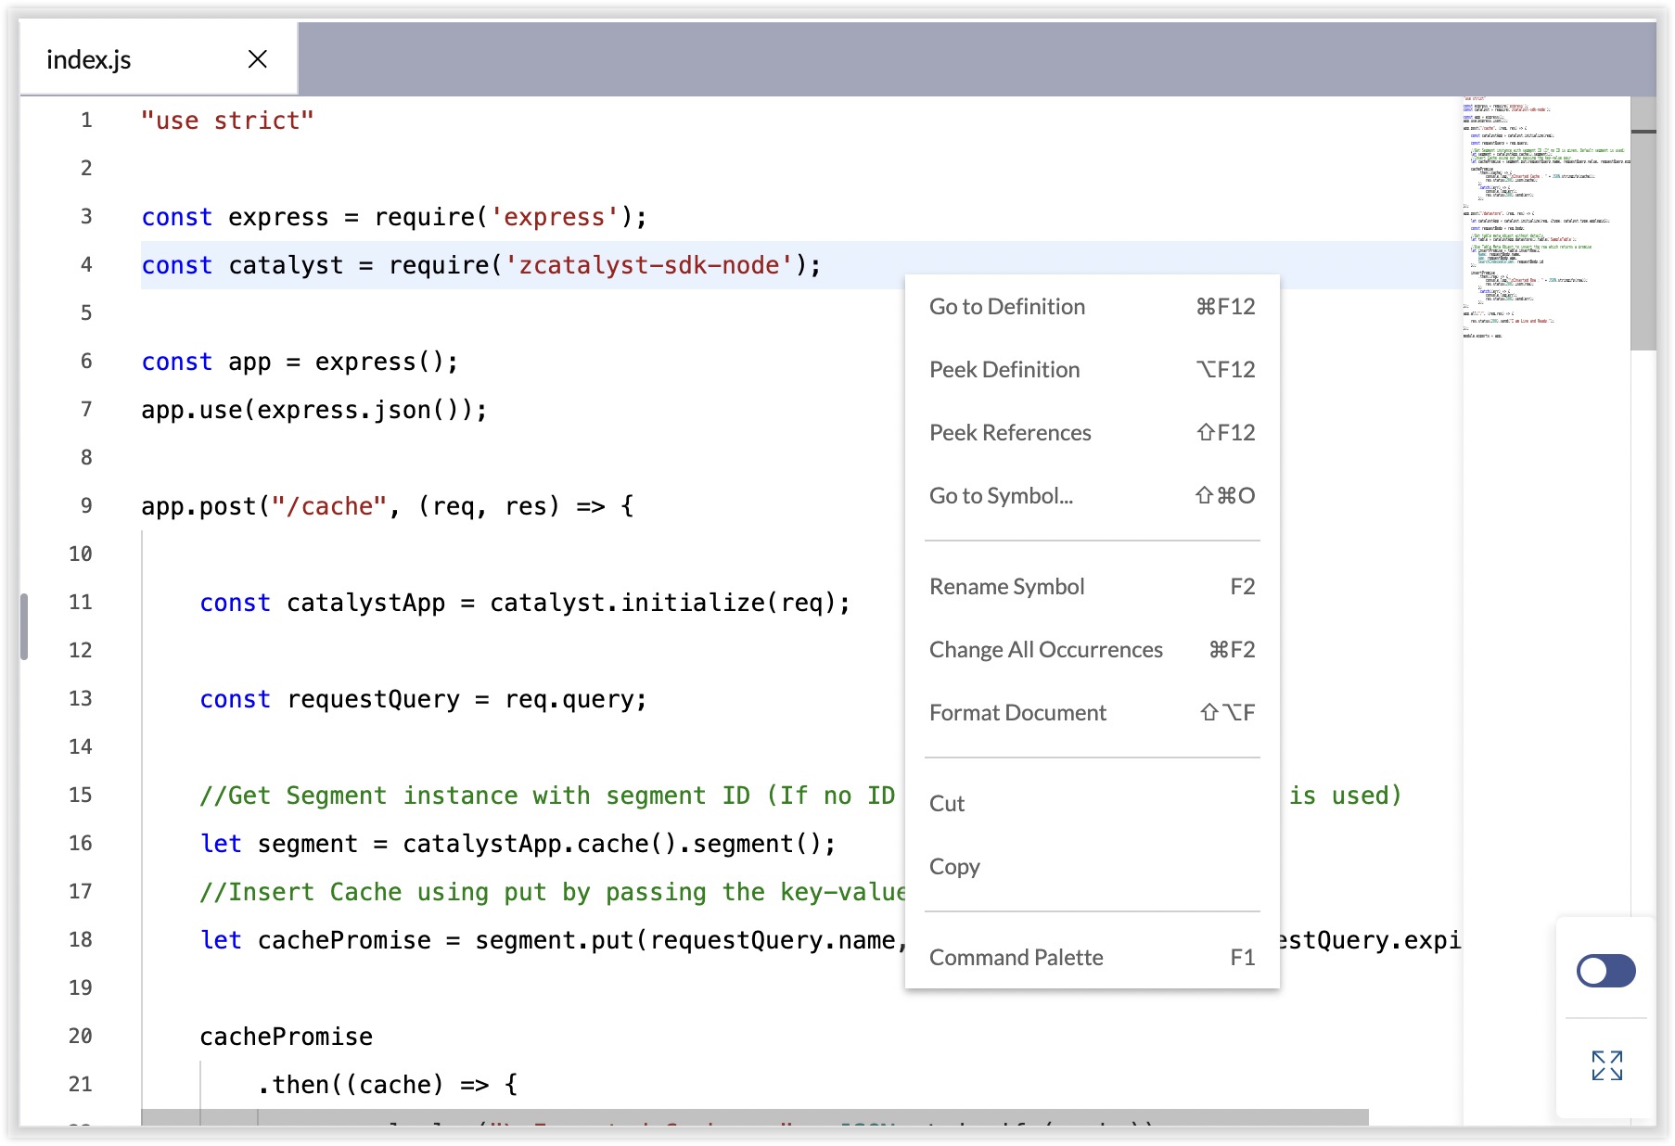Click line number 20 in gutter
The image size is (1675, 1146).
tap(81, 1037)
